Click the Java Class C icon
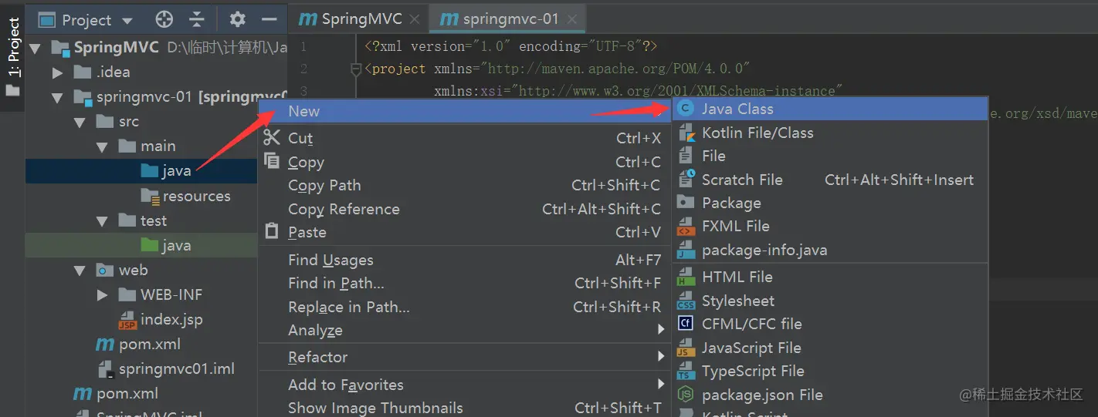This screenshot has height=417, width=1098. (x=685, y=109)
